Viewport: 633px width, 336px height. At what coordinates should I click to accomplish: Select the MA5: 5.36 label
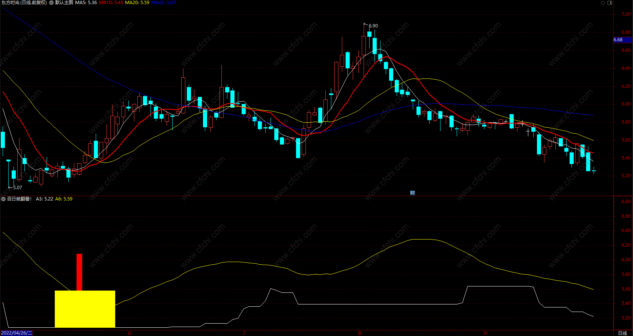(x=86, y=3)
